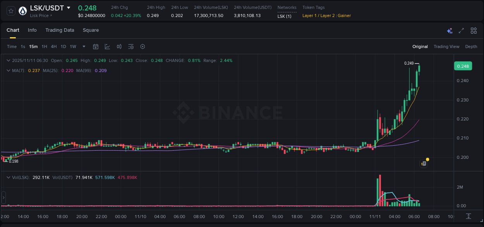
Task: Open the date range calendar icon
Action: coord(96,46)
